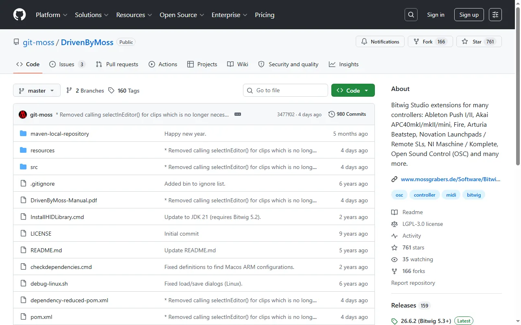
Task: Click the LICENSE file icon
Action: pyautogui.click(x=23, y=234)
